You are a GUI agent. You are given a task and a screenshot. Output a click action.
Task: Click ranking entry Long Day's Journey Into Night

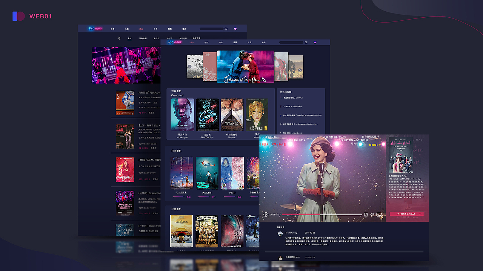[303, 115]
